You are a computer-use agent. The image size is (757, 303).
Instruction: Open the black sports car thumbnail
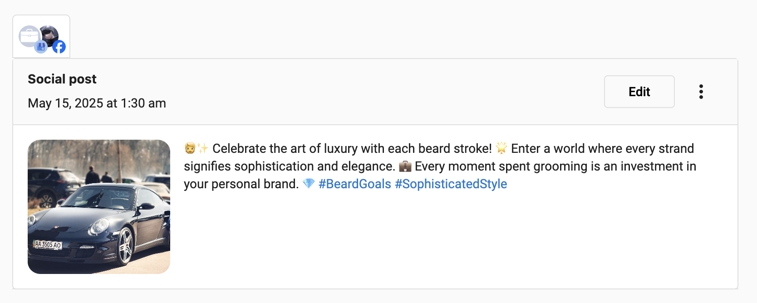(x=99, y=206)
